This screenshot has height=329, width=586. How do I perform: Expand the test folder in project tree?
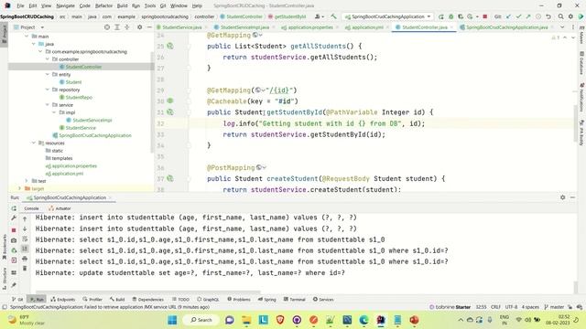[27, 181]
